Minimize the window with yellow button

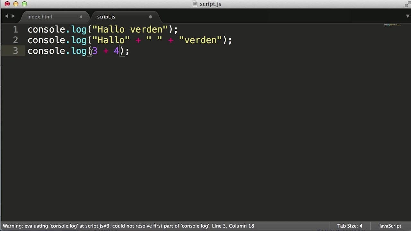click(16, 4)
